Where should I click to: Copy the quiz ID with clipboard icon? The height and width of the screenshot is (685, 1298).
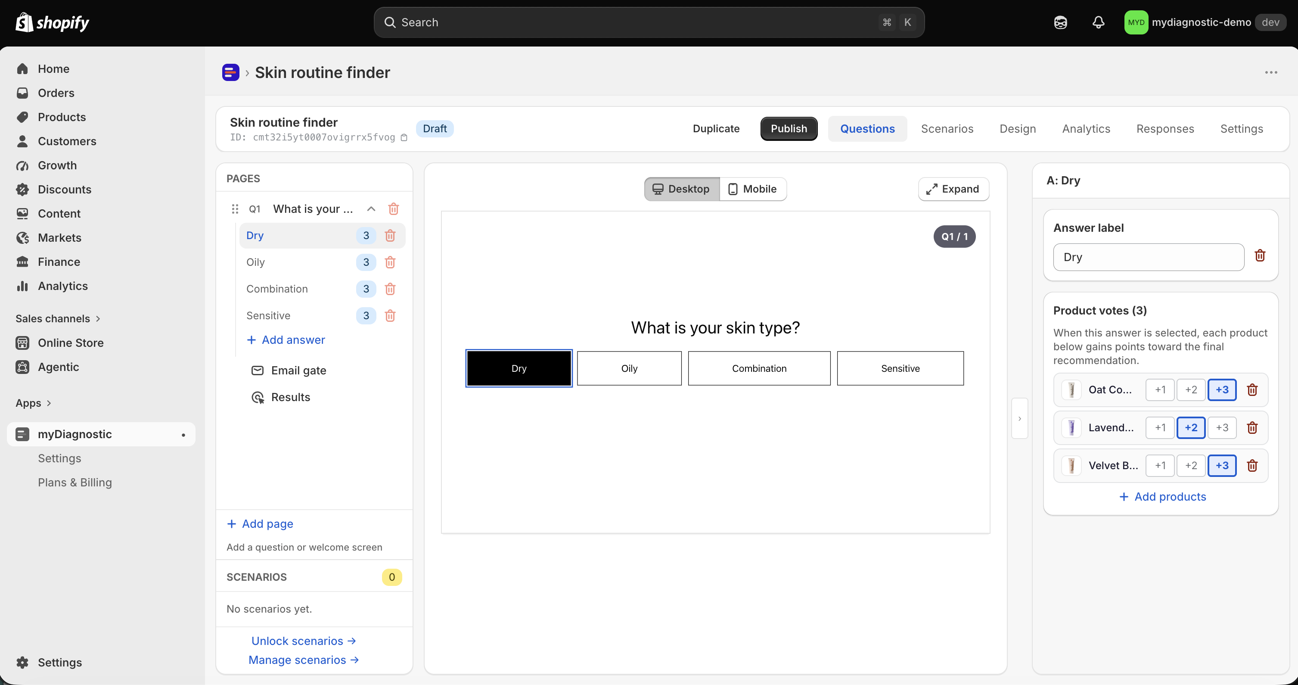click(404, 137)
